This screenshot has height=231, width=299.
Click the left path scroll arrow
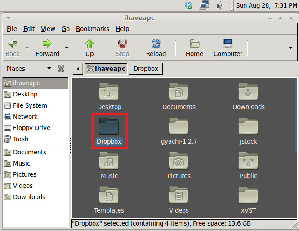pyautogui.click(x=78, y=69)
